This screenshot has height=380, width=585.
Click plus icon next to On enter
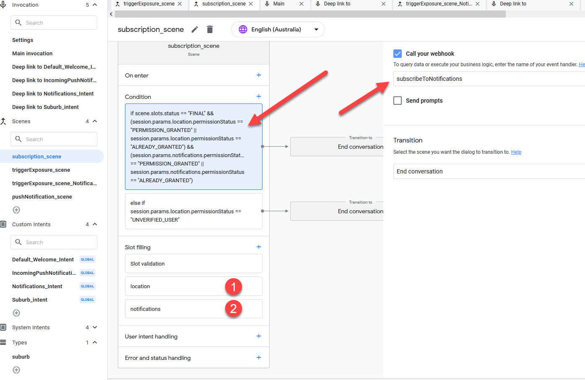pos(259,75)
